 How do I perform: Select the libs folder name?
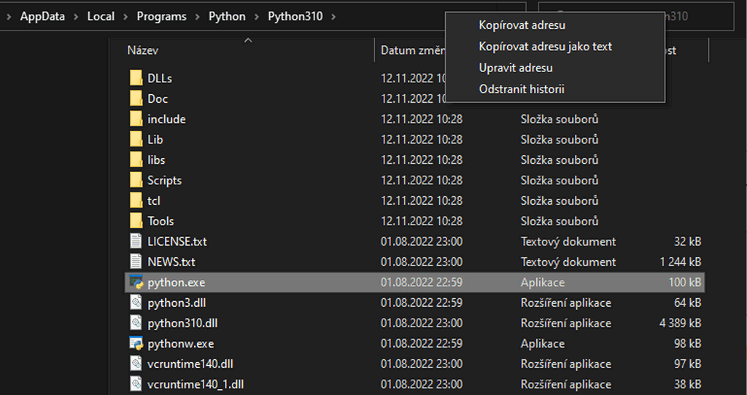[x=156, y=160]
